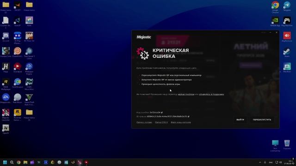The image size is (296, 166).
Task: Select the 'Новая папка (3)' desktop folder
Action: click(29, 115)
